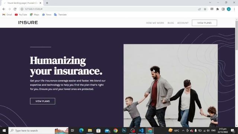Screen dimensions: 238x134
Task: Click View Plans button under hero text
Action: [43, 101]
